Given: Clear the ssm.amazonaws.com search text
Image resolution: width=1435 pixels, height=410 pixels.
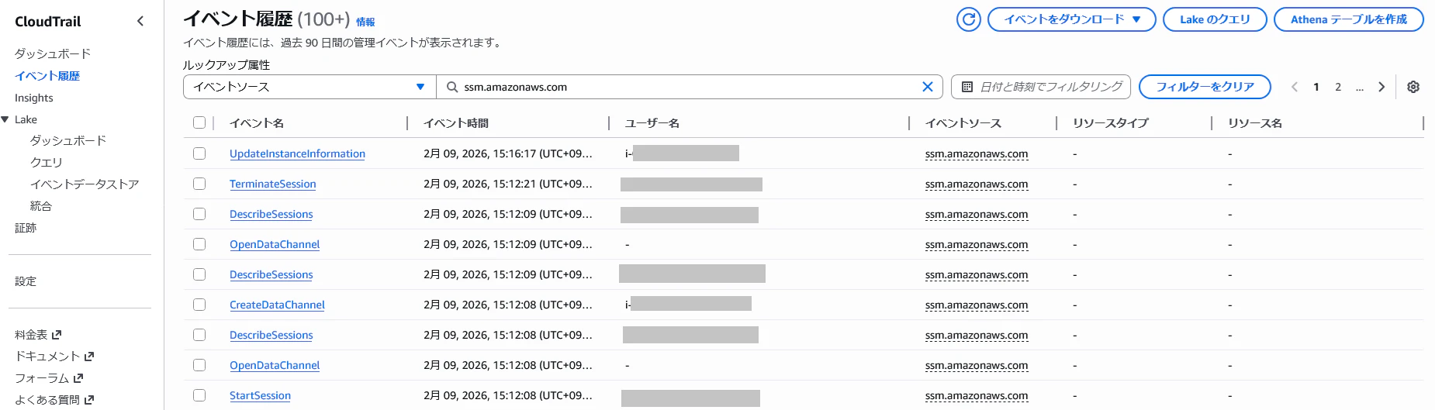Looking at the screenshot, I should [927, 87].
